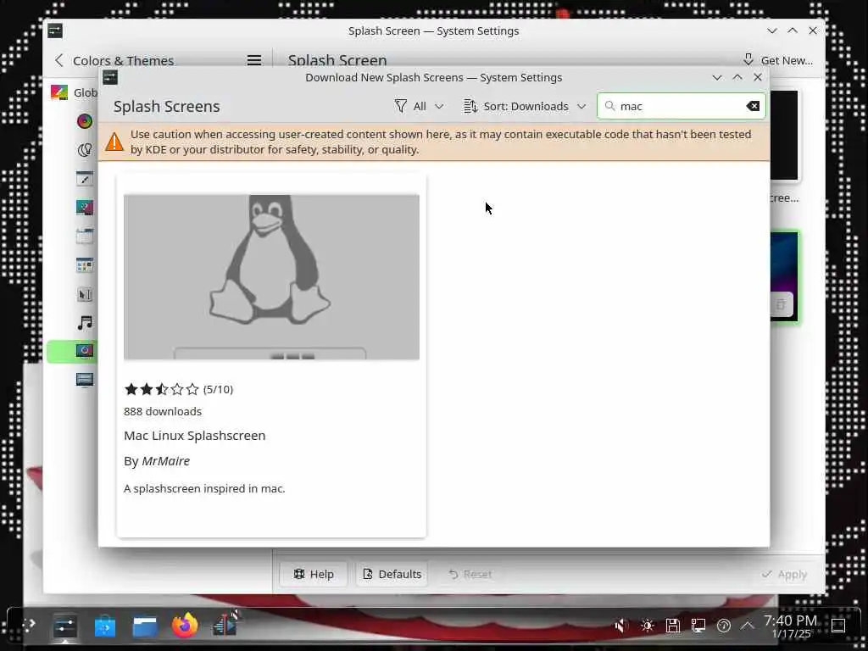Open the Global Theme sidebar entry
This screenshot has width=868, height=651.
pyautogui.click(x=75, y=92)
